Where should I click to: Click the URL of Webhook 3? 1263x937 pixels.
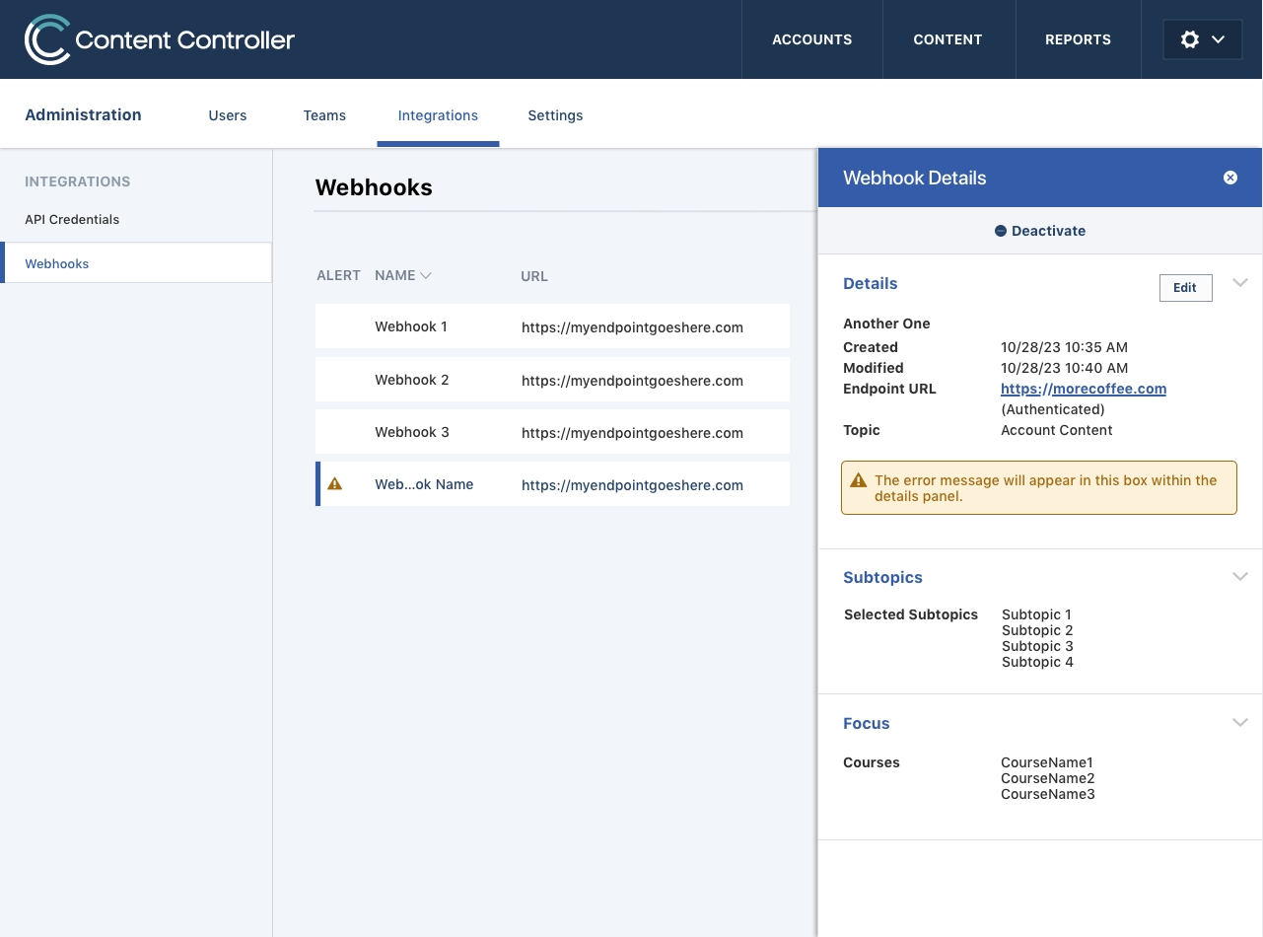(632, 433)
